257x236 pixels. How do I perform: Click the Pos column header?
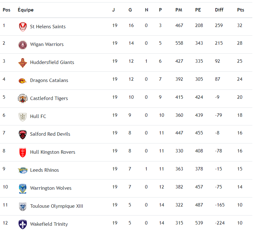(x=7, y=10)
